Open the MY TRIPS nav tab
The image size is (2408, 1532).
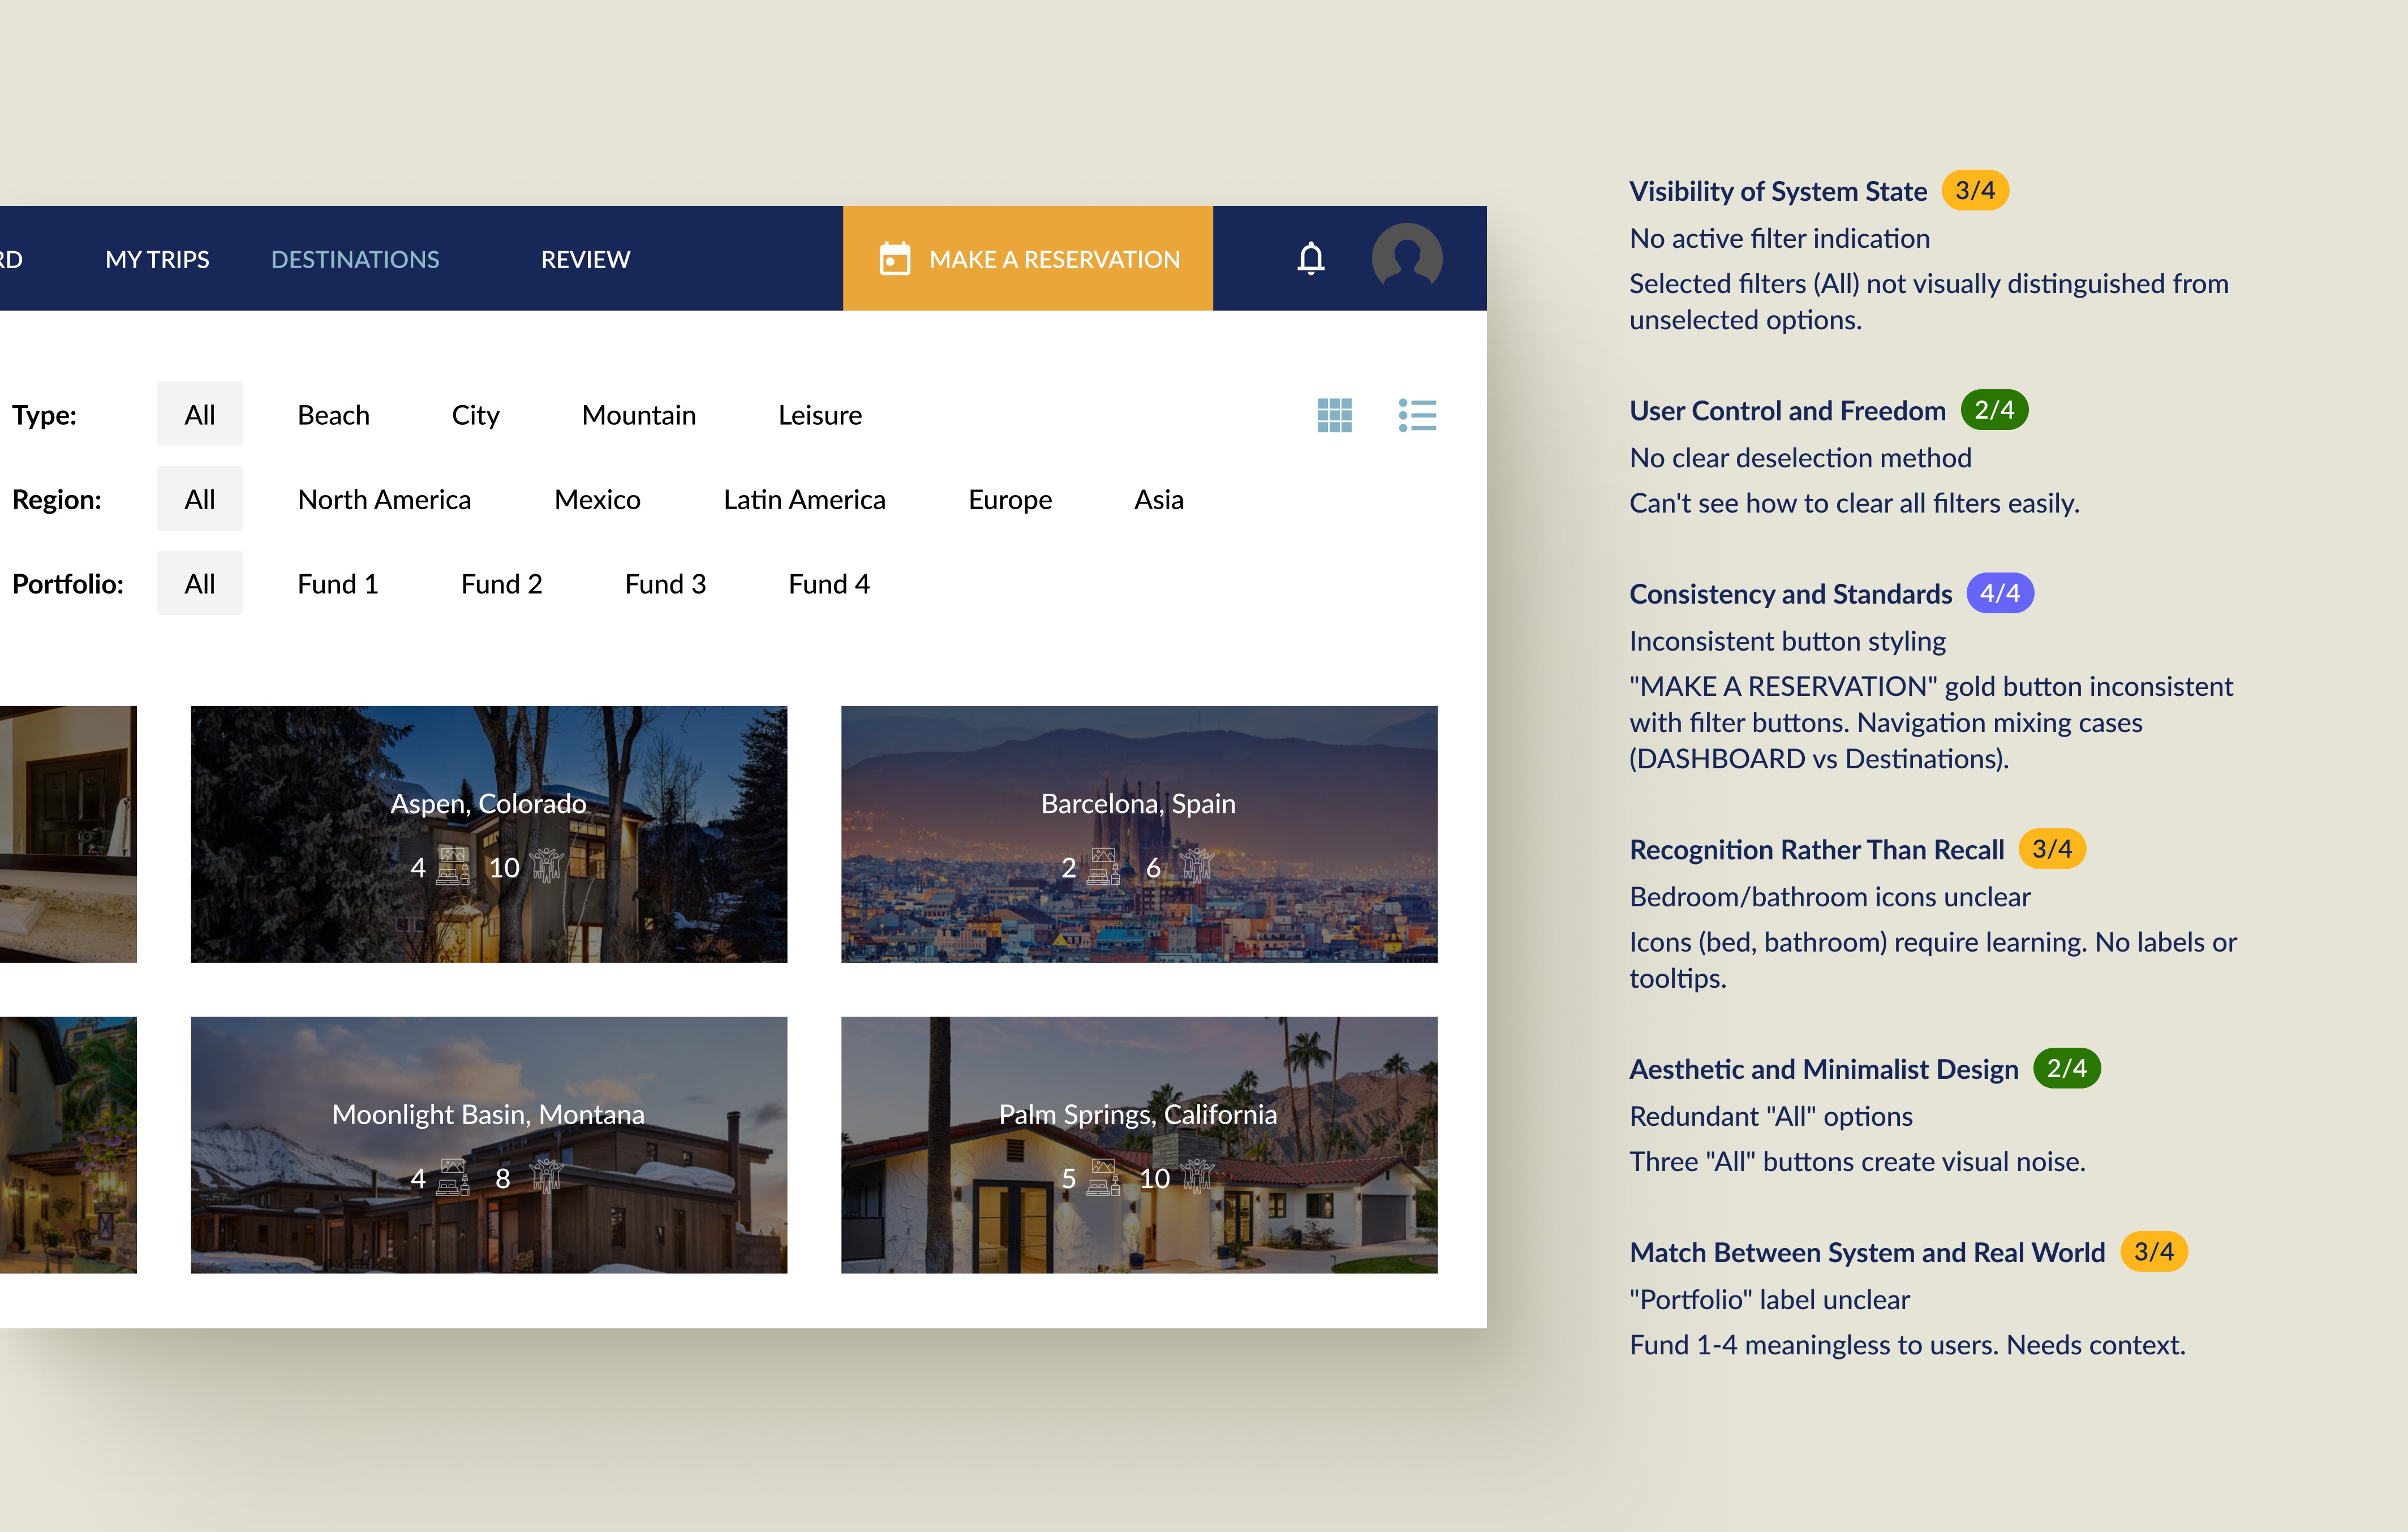157,259
